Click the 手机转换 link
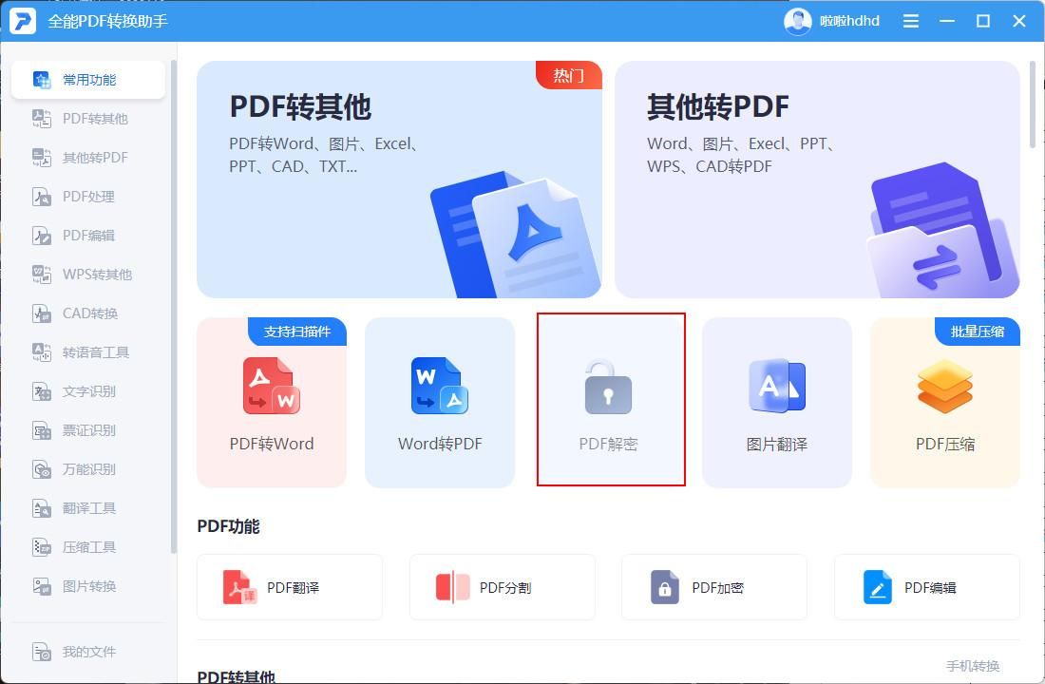1045x684 pixels. [972, 666]
